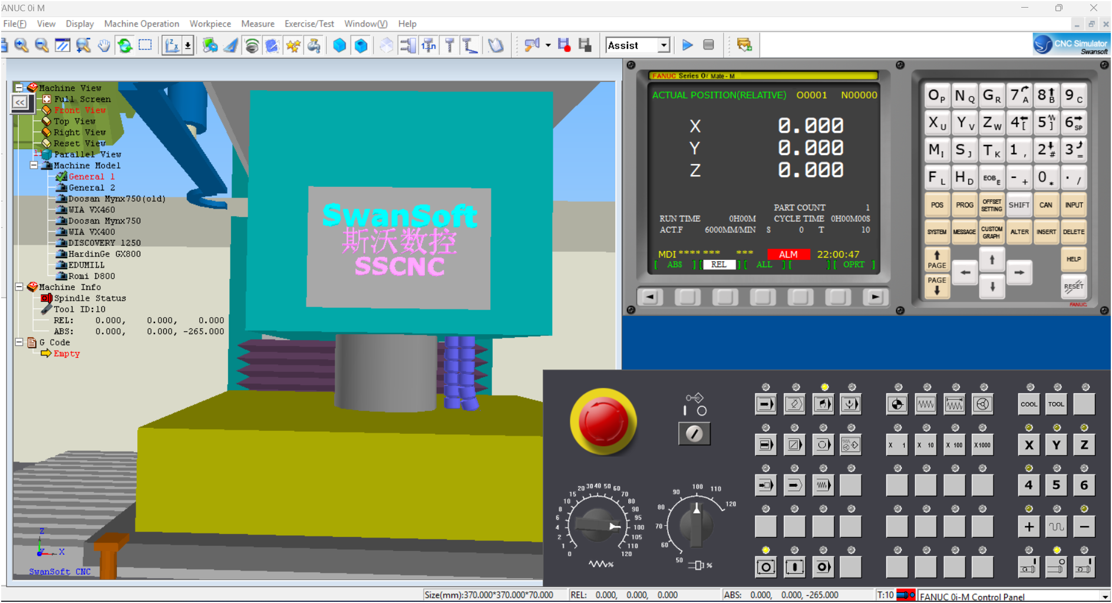Select the Z axis button
Image resolution: width=1112 pixels, height=603 pixels.
pyautogui.click(x=1084, y=445)
